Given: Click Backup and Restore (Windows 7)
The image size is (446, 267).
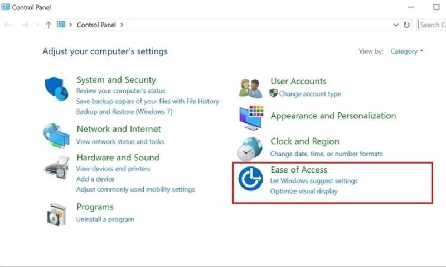Looking at the screenshot, I should pos(124,112).
